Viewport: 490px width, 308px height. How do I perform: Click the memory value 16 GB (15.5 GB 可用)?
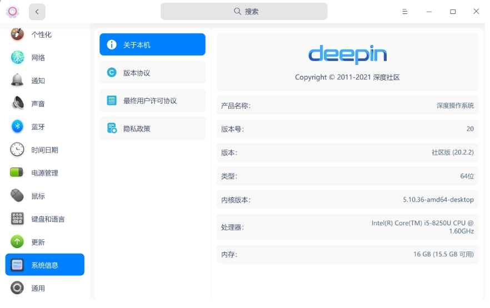(443, 254)
